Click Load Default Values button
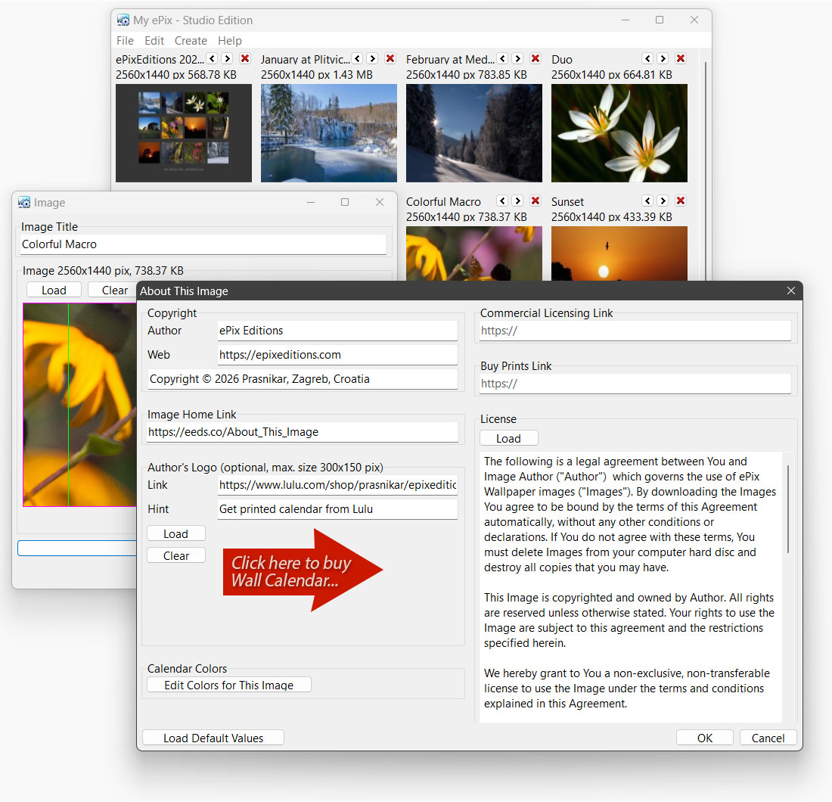Viewport: 832px width, 802px height. pyautogui.click(x=213, y=738)
